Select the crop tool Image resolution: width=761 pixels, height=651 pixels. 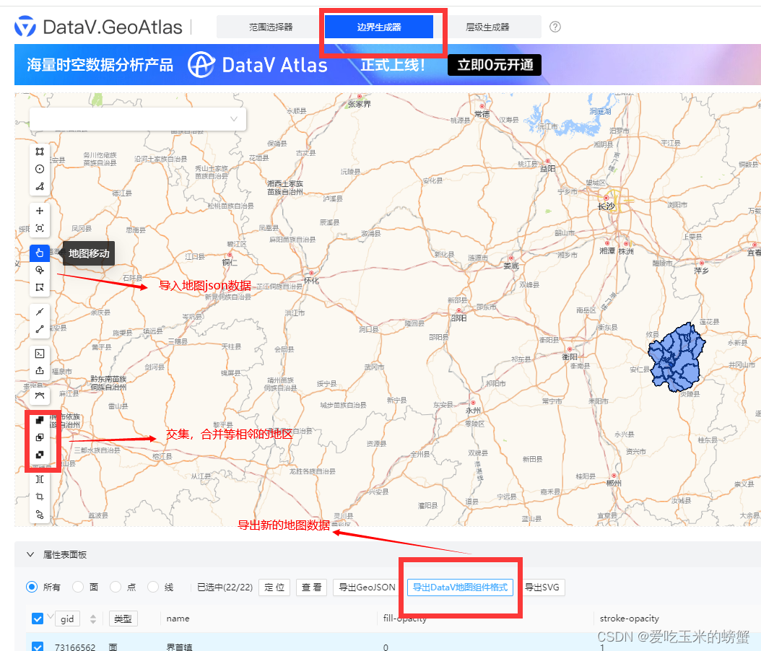pyautogui.click(x=40, y=497)
